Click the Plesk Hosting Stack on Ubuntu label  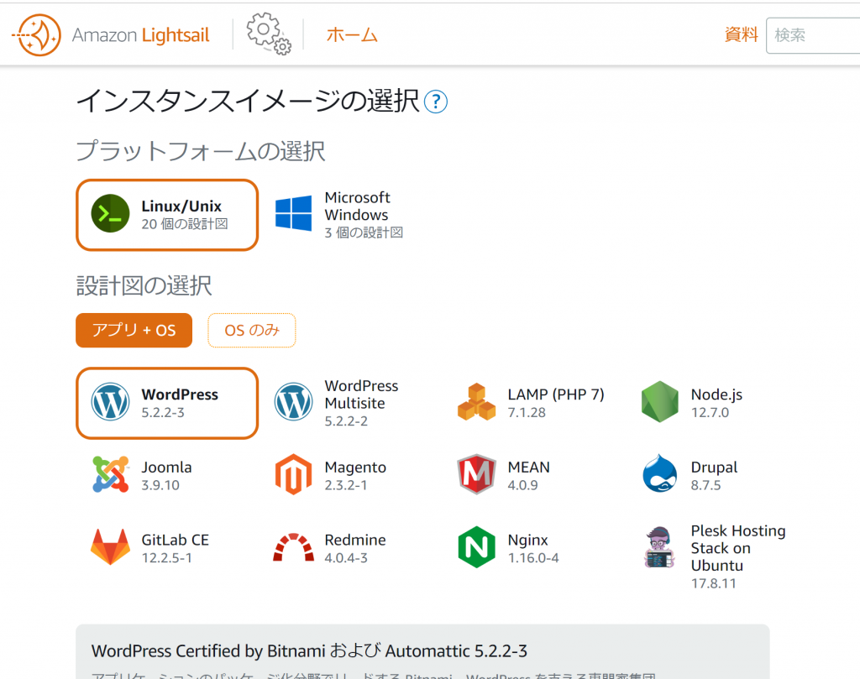point(738,548)
